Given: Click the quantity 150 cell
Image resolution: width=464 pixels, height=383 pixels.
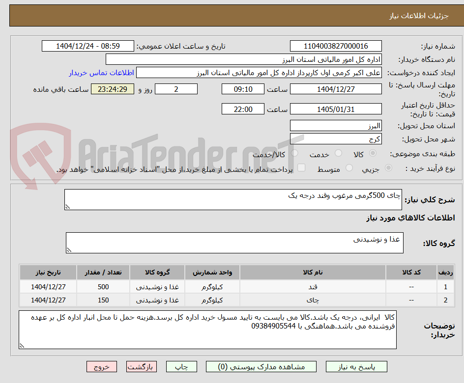Looking at the screenshot, I should [x=103, y=300].
